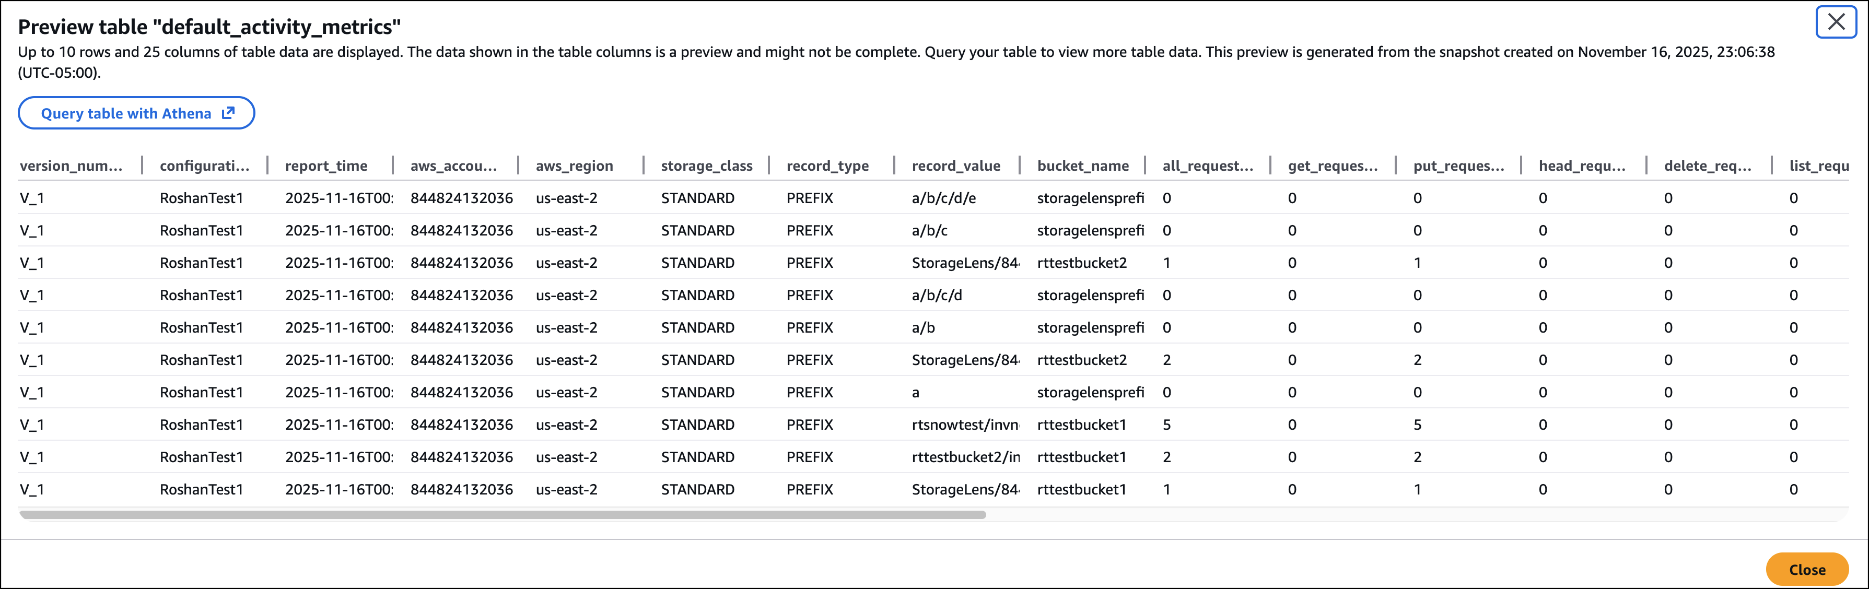Click the bucket_name column header

(1082, 166)
